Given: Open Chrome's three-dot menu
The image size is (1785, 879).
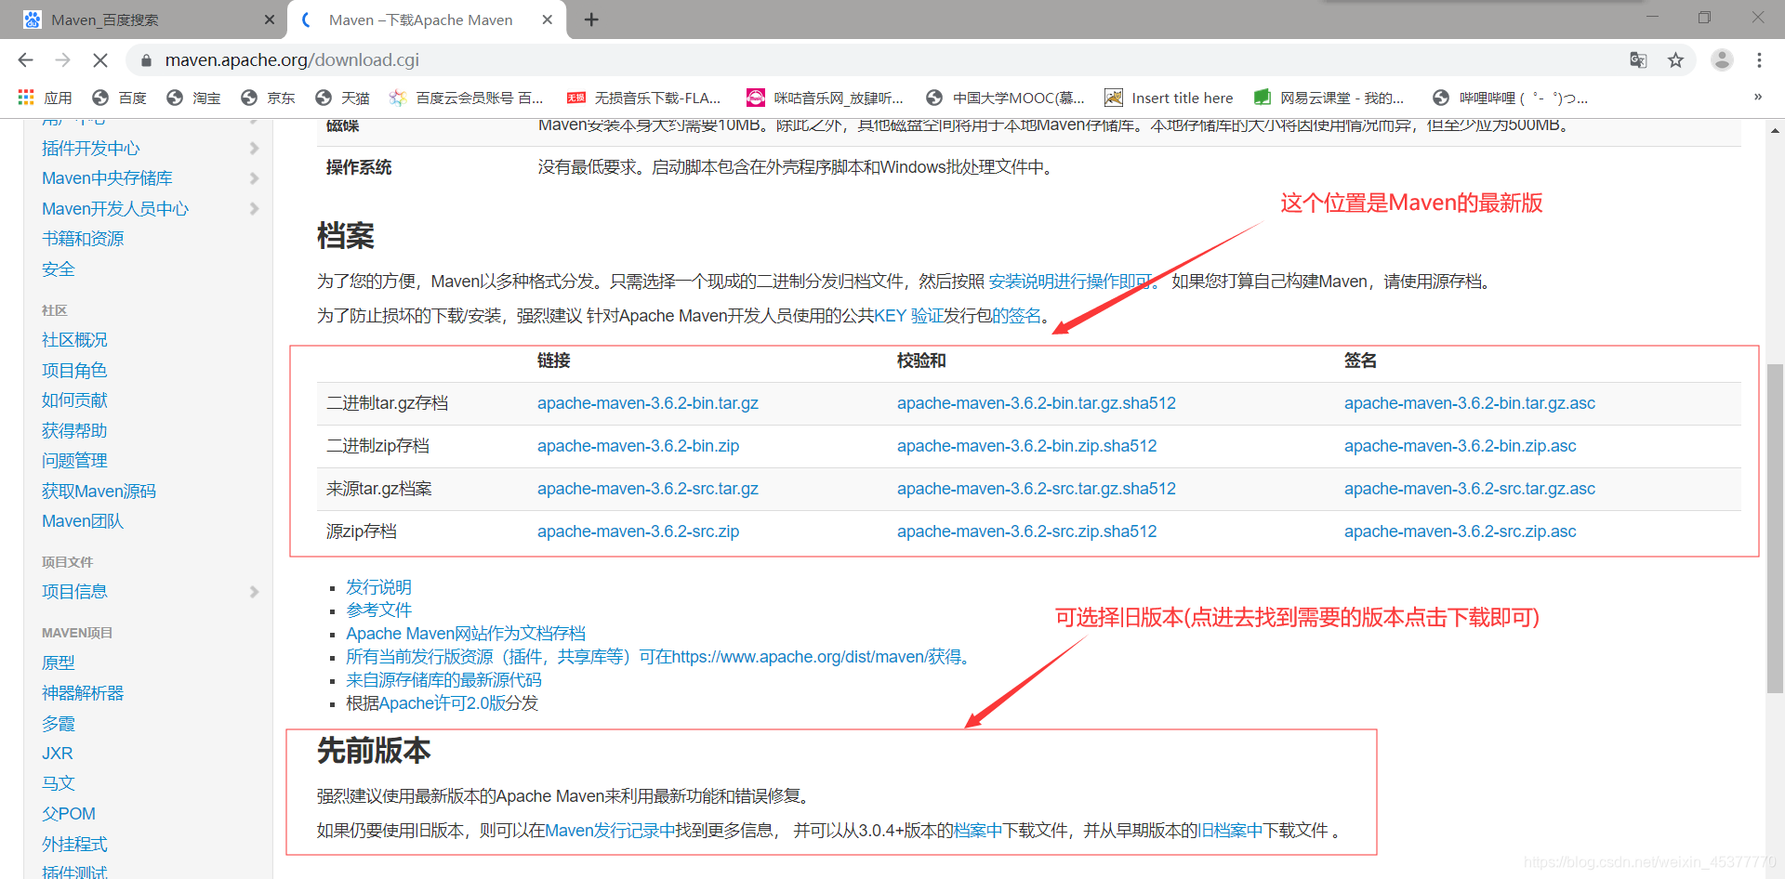Looking at the screenshot, I should [1759, 60].
